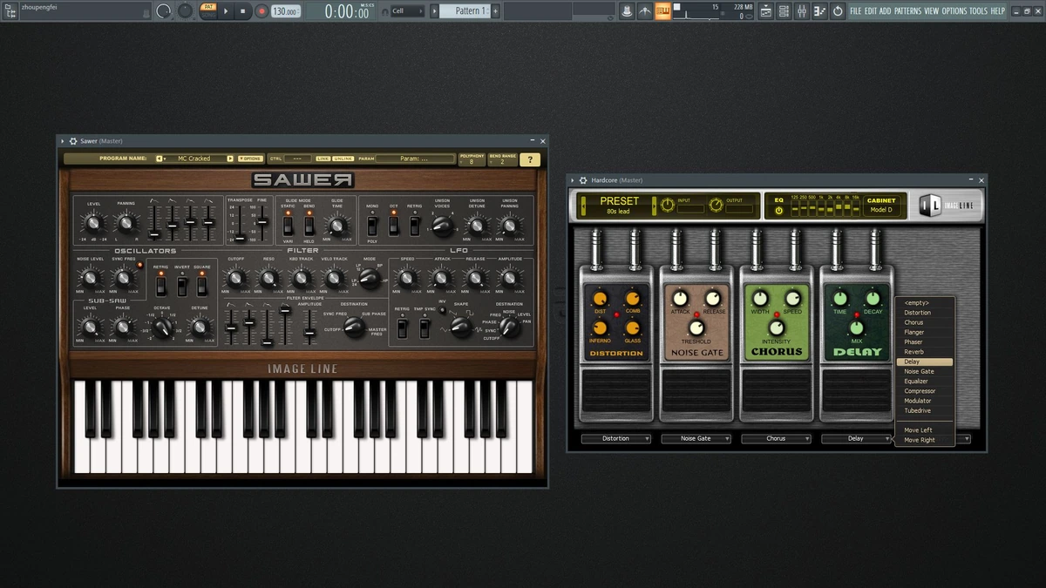
Task: Click the Noise Gate ATTACK knob
Action: click(680, 299)
